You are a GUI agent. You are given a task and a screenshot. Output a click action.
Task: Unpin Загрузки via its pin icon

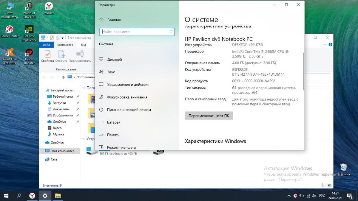[78, 103]
